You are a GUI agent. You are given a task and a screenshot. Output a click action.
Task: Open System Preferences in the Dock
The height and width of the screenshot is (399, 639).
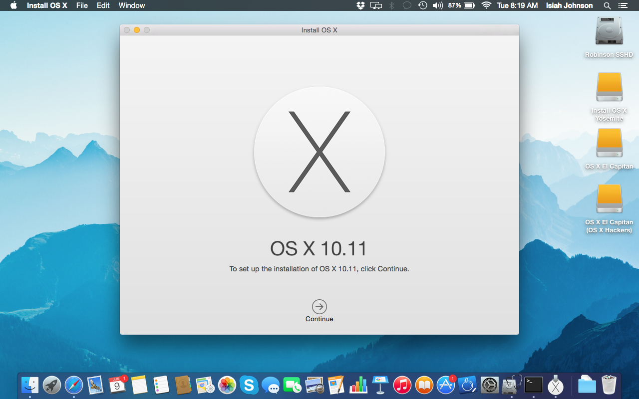click(x=490, y=385)
